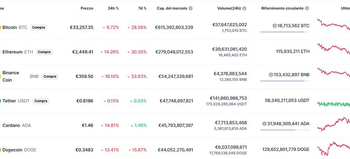Sort table by Prezzo column
Screen dimensions: 350x159
87,8
